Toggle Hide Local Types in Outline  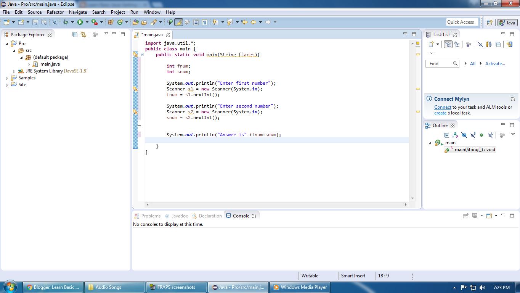coord(491,135)
